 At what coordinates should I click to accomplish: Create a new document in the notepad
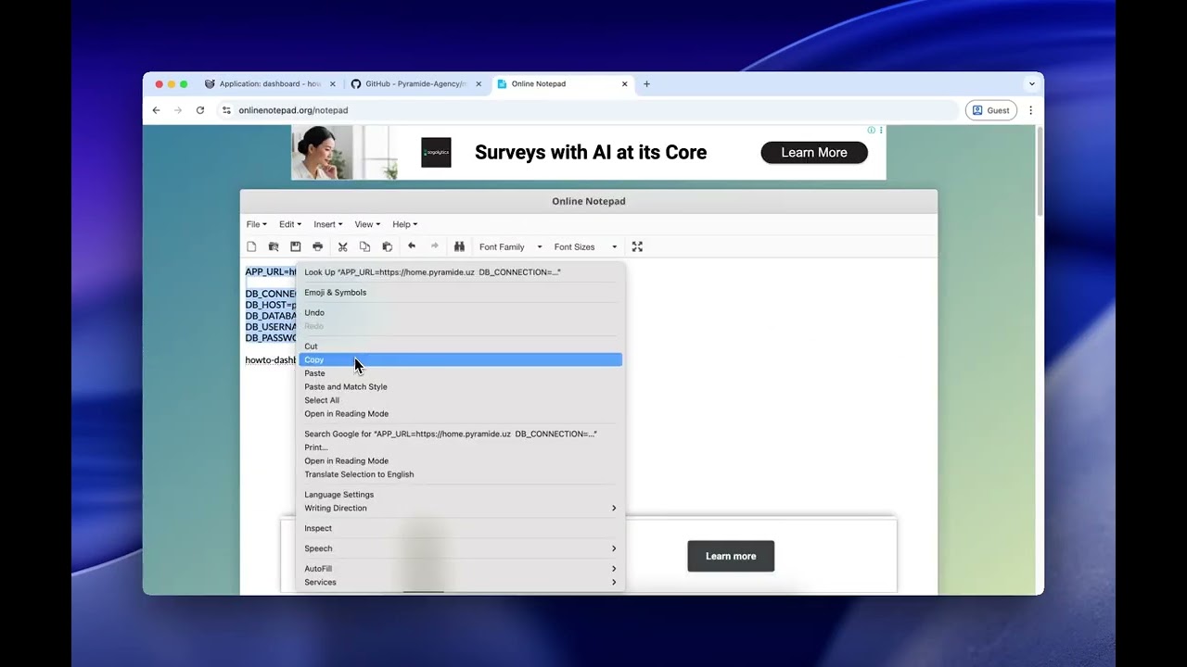(x=251, y=246)
